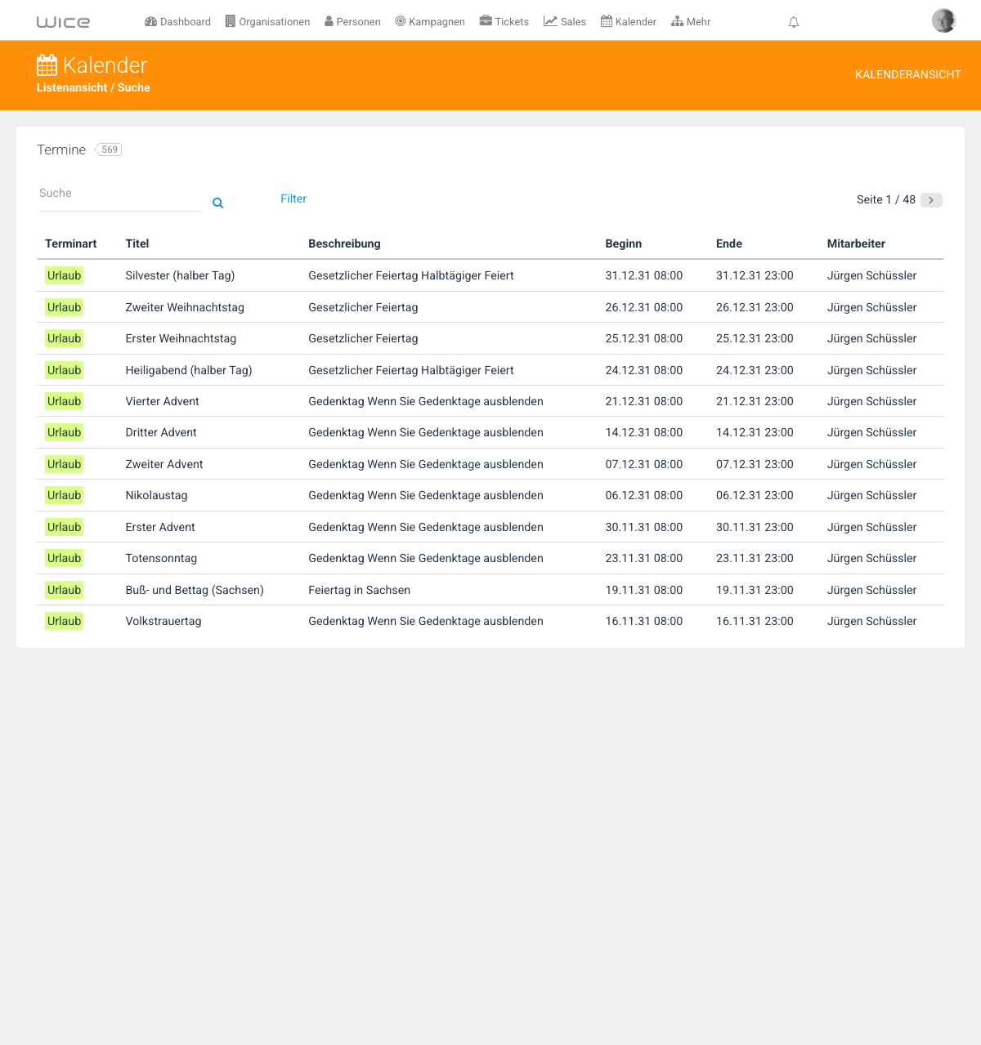
Task: Open Kalender in the top navigation
Action: click(629, 22)
